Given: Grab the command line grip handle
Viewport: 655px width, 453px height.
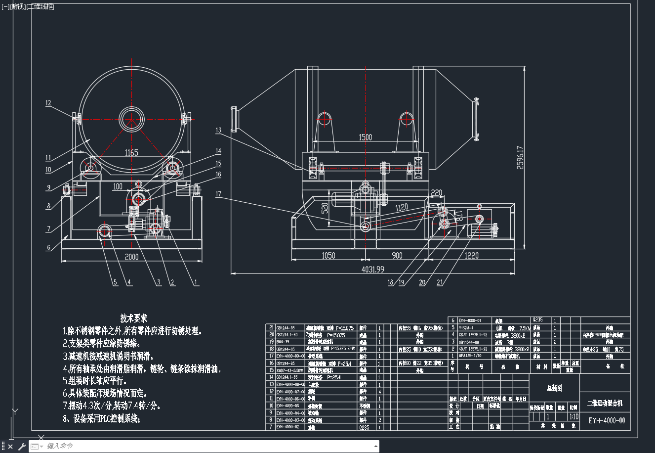Looking at the screenshot, I should [x=3, y=447].
